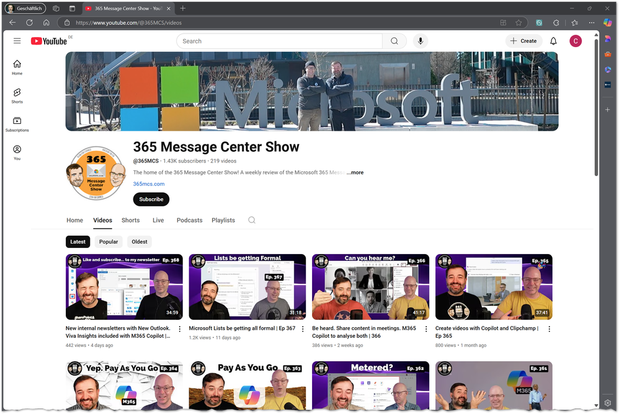Open the 365mcs.com link
Viewport: 619px width, 414px height.
149,183
